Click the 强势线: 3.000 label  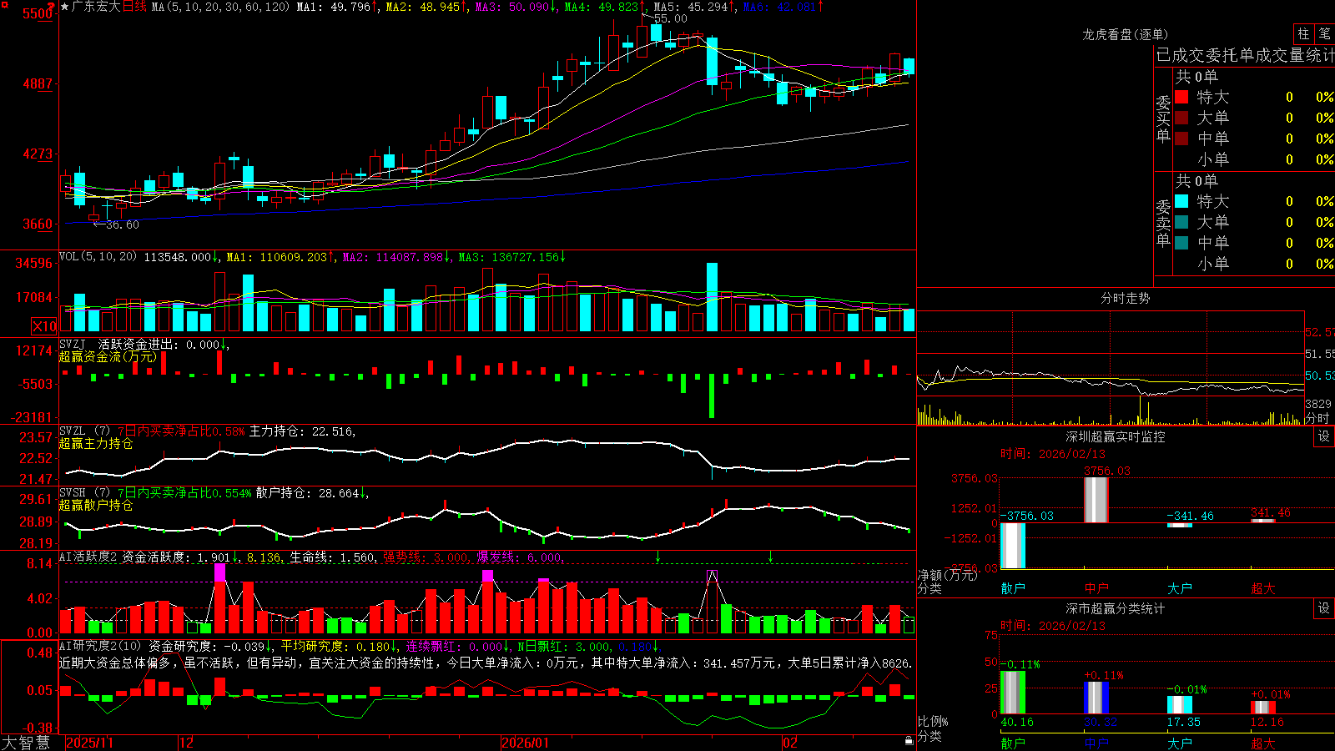coord(426,557)
